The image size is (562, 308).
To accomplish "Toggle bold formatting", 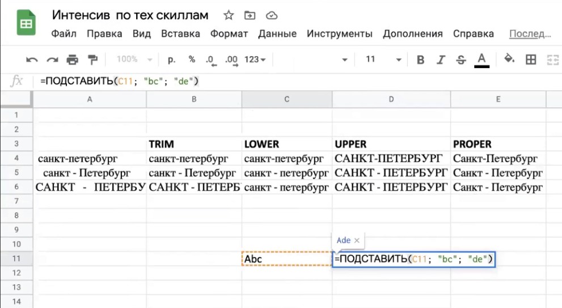I will [x=420, y=60].
